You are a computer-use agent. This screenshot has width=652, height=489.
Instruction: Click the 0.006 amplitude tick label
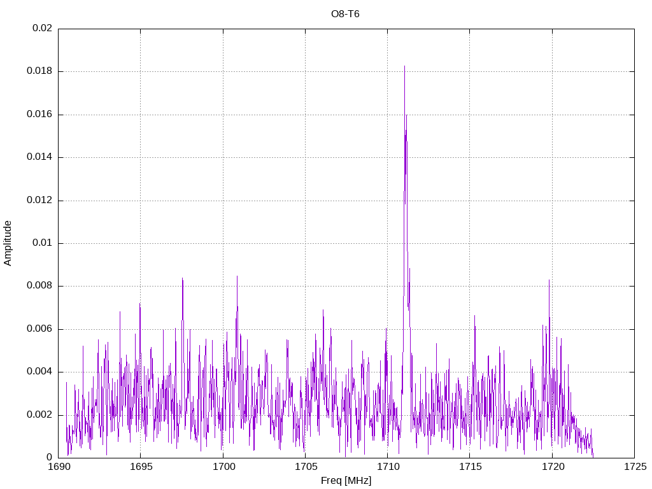(39, 329)
